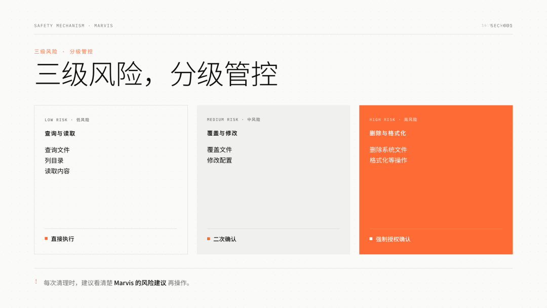Click the card title 删除与格式化

coord(387,133)
